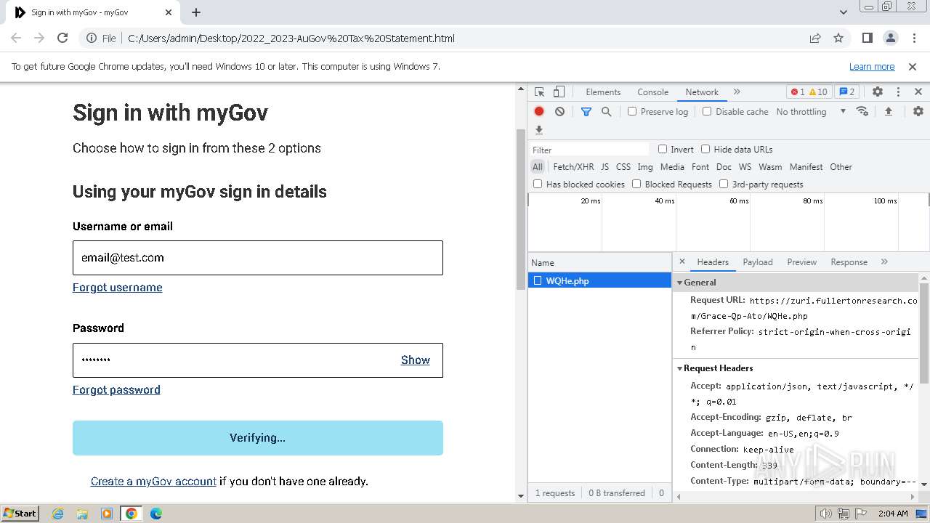Click Learn more in update notice
Screen dimensions: 930x523
[872, 66]
